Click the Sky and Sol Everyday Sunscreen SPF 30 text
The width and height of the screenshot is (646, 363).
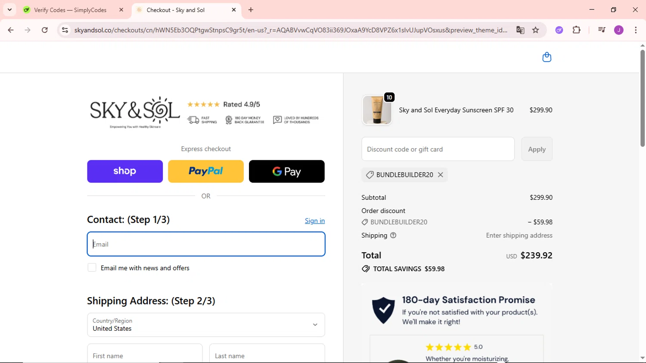point(456,110)
